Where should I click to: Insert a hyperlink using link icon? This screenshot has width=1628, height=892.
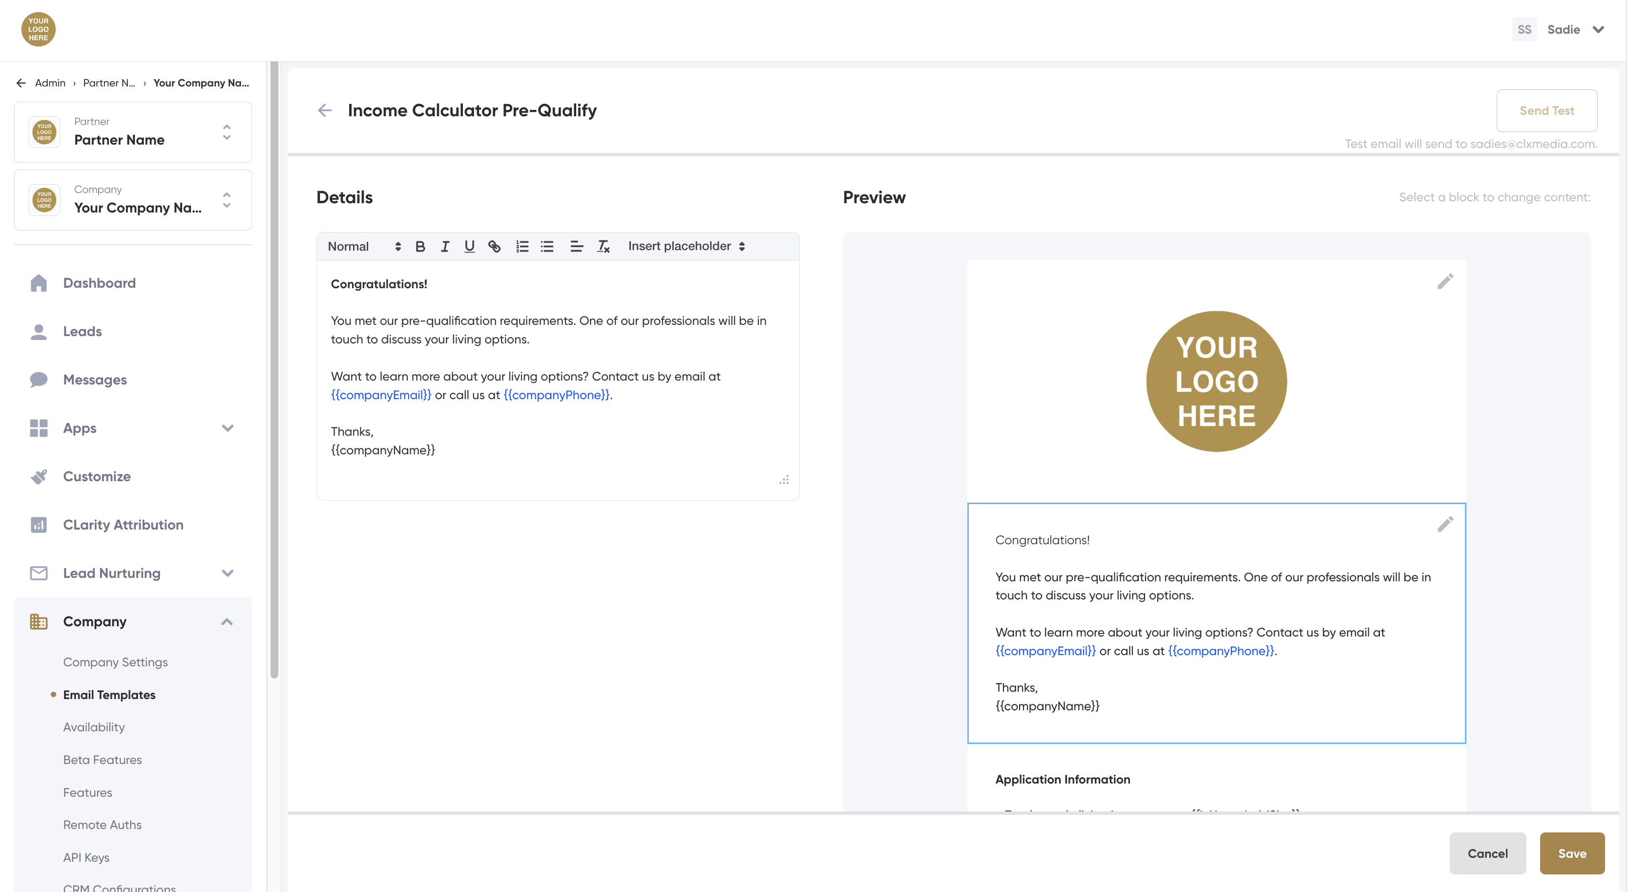point(494,247)
